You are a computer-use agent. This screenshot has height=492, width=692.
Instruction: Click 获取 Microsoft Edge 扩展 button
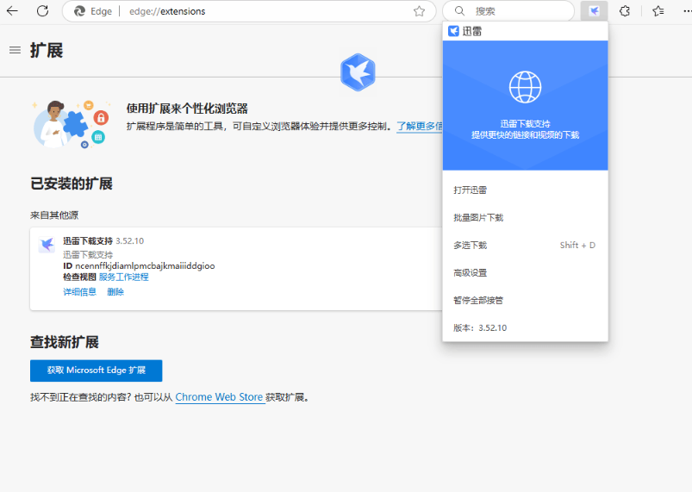click(x=97, y=371)
